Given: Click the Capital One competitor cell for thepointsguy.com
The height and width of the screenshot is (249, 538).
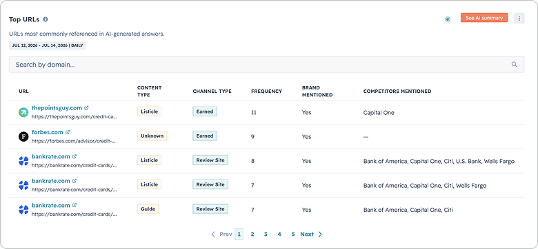Looking at the screenshot, I should pos(379,113).
